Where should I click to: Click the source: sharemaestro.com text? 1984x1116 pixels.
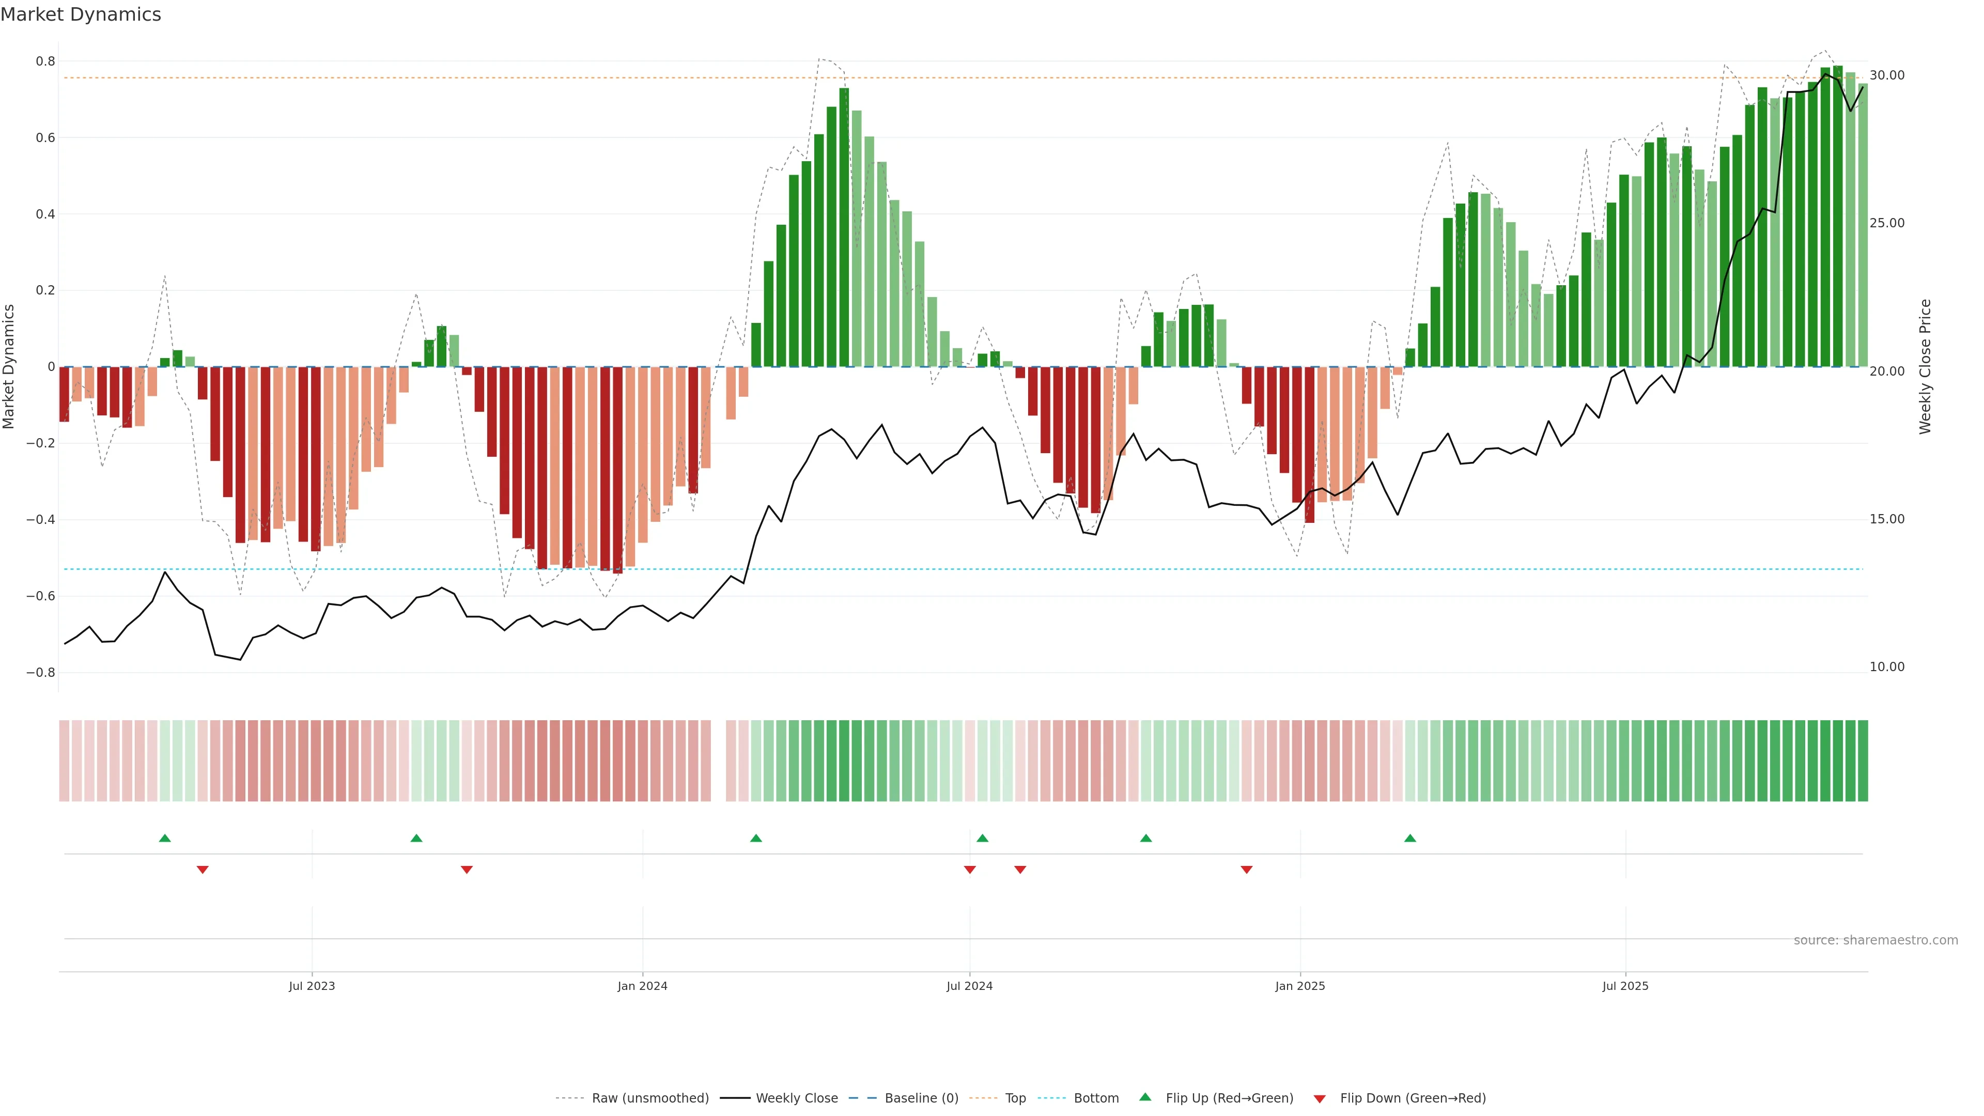[x=1876, y=940]
